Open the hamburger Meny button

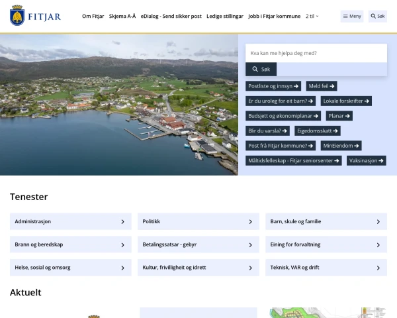(352, 16)
